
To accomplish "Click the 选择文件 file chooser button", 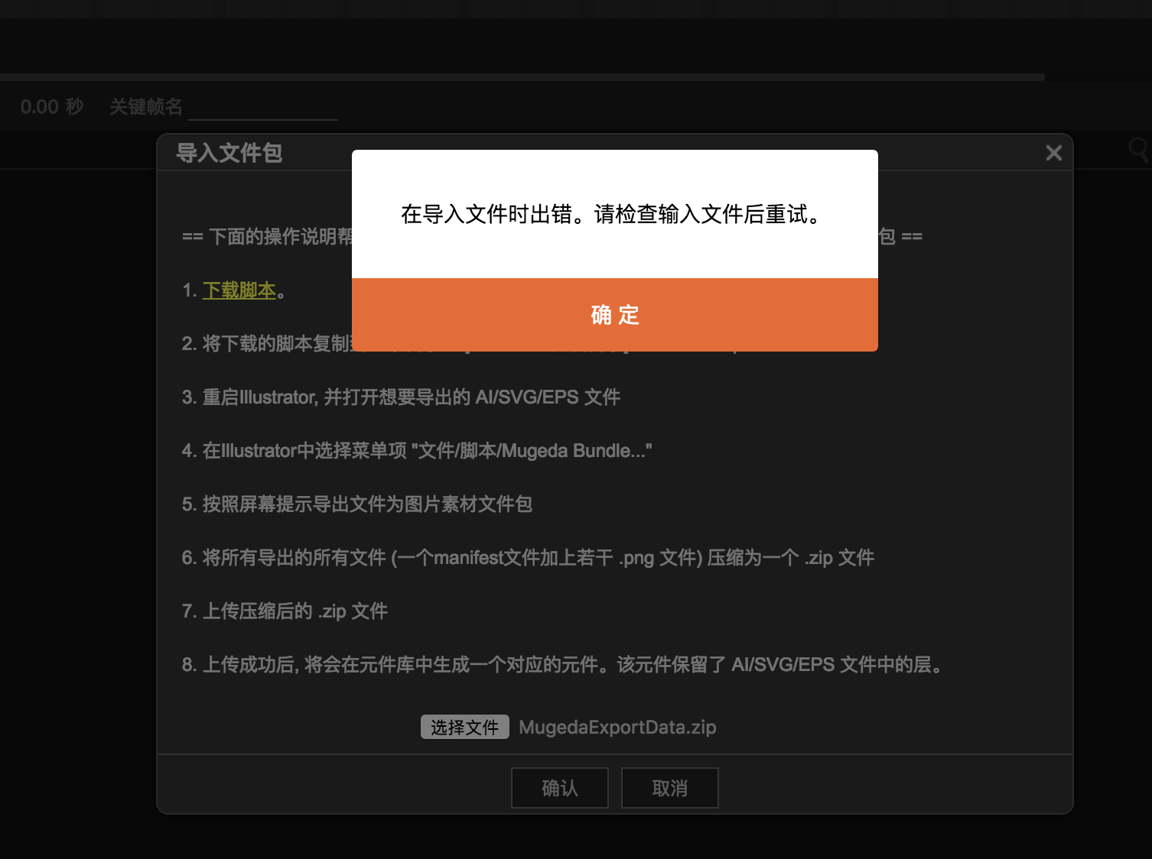I will [x=464, y=727].
